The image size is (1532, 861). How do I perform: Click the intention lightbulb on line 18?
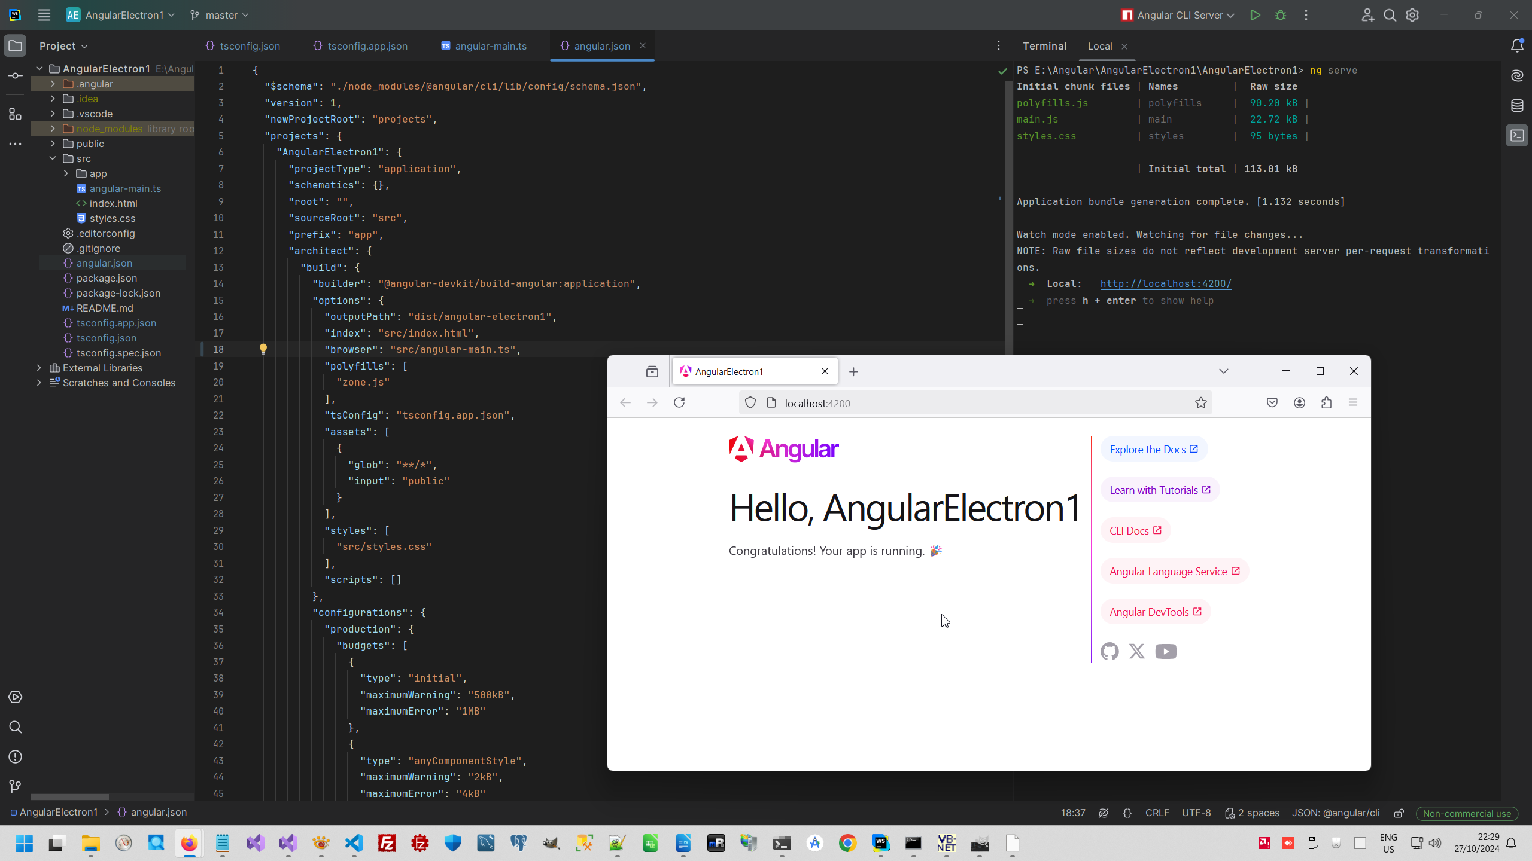(263, 349)
